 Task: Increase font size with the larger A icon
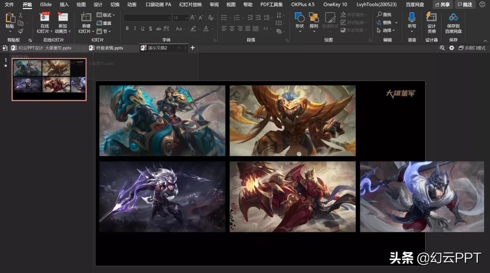(x=192, y=18)
